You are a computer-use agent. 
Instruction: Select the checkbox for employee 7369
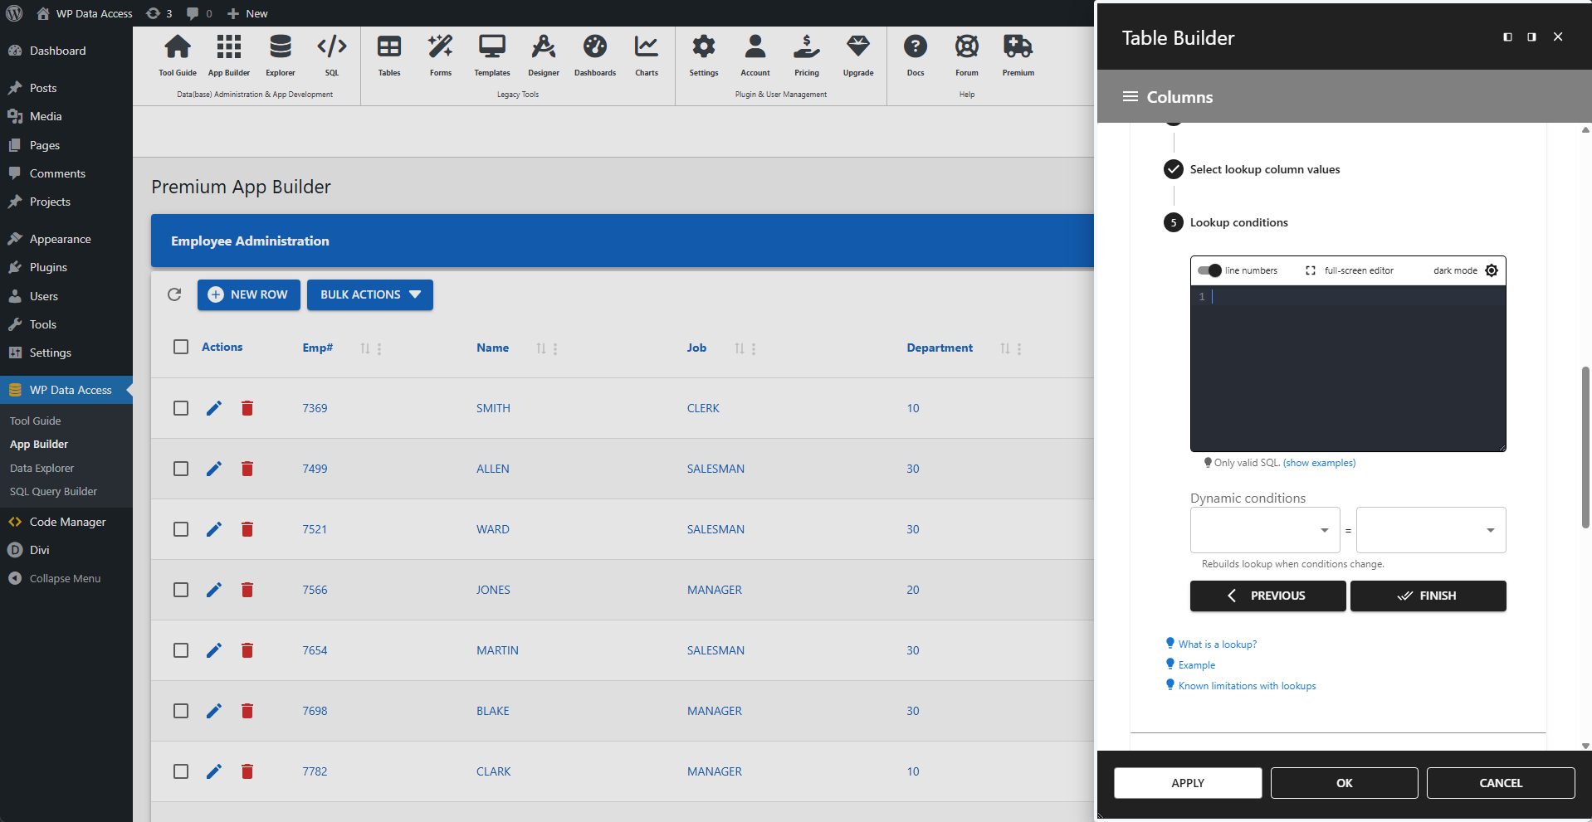[180, 408]
